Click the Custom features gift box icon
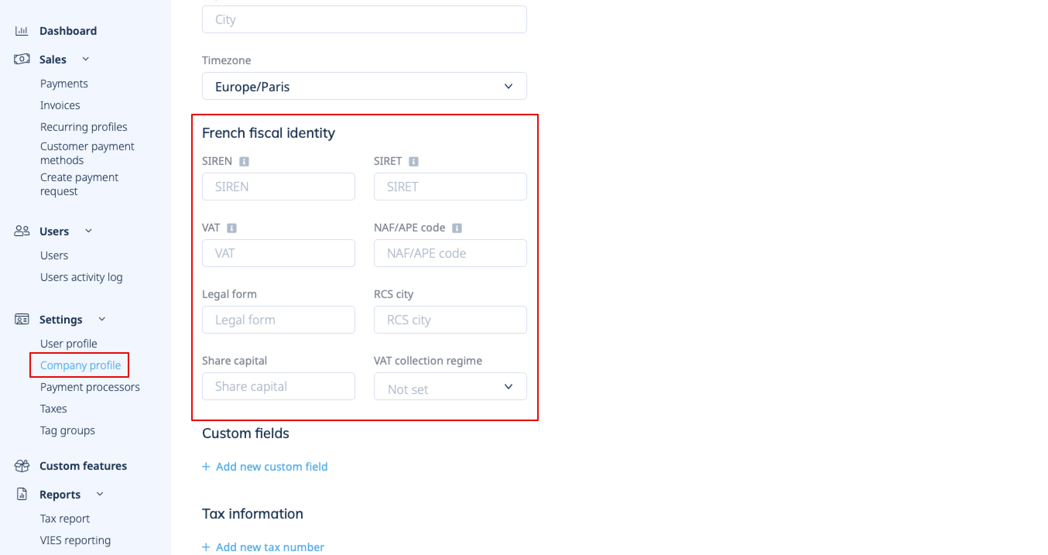The width and height of the screenshot is (1048, 555). pyautogui.click(x=22, y=466)
